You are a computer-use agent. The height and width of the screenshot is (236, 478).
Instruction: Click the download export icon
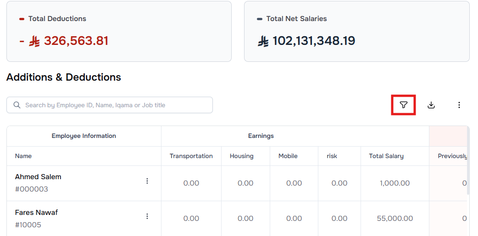coord(431,105)
